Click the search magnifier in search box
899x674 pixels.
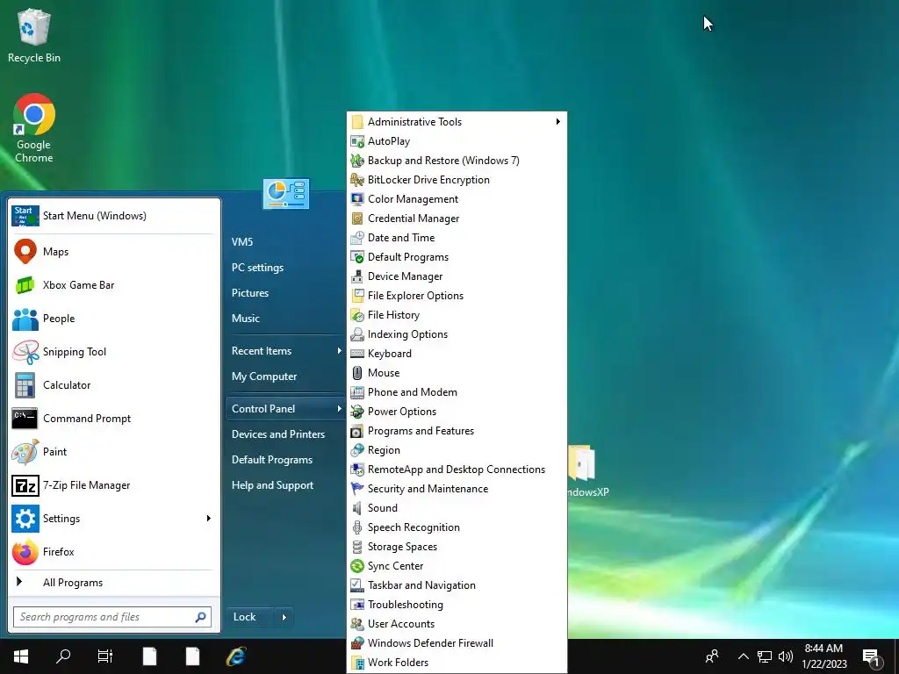click(201, 617)
